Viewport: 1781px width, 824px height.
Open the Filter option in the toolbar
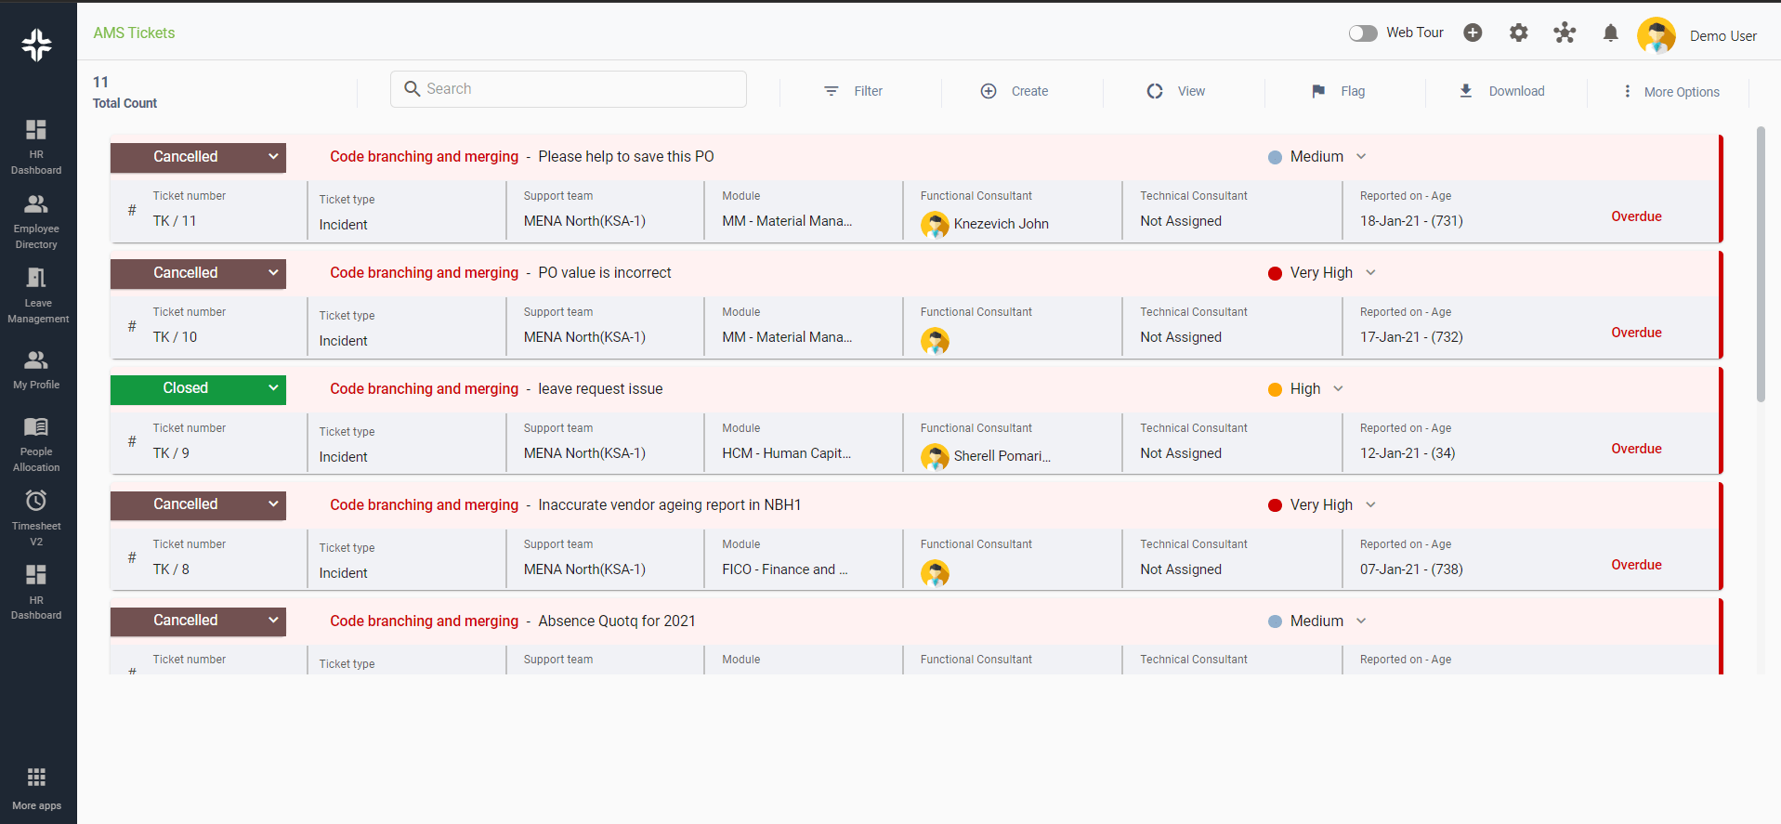tap(853, 91)
